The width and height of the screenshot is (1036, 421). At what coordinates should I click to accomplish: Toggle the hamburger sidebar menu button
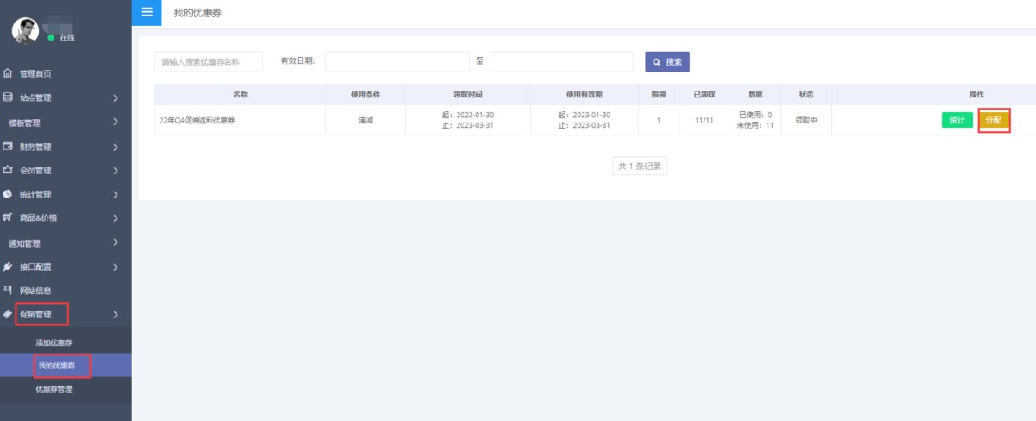pyautogui.click(x=147, y=12)
